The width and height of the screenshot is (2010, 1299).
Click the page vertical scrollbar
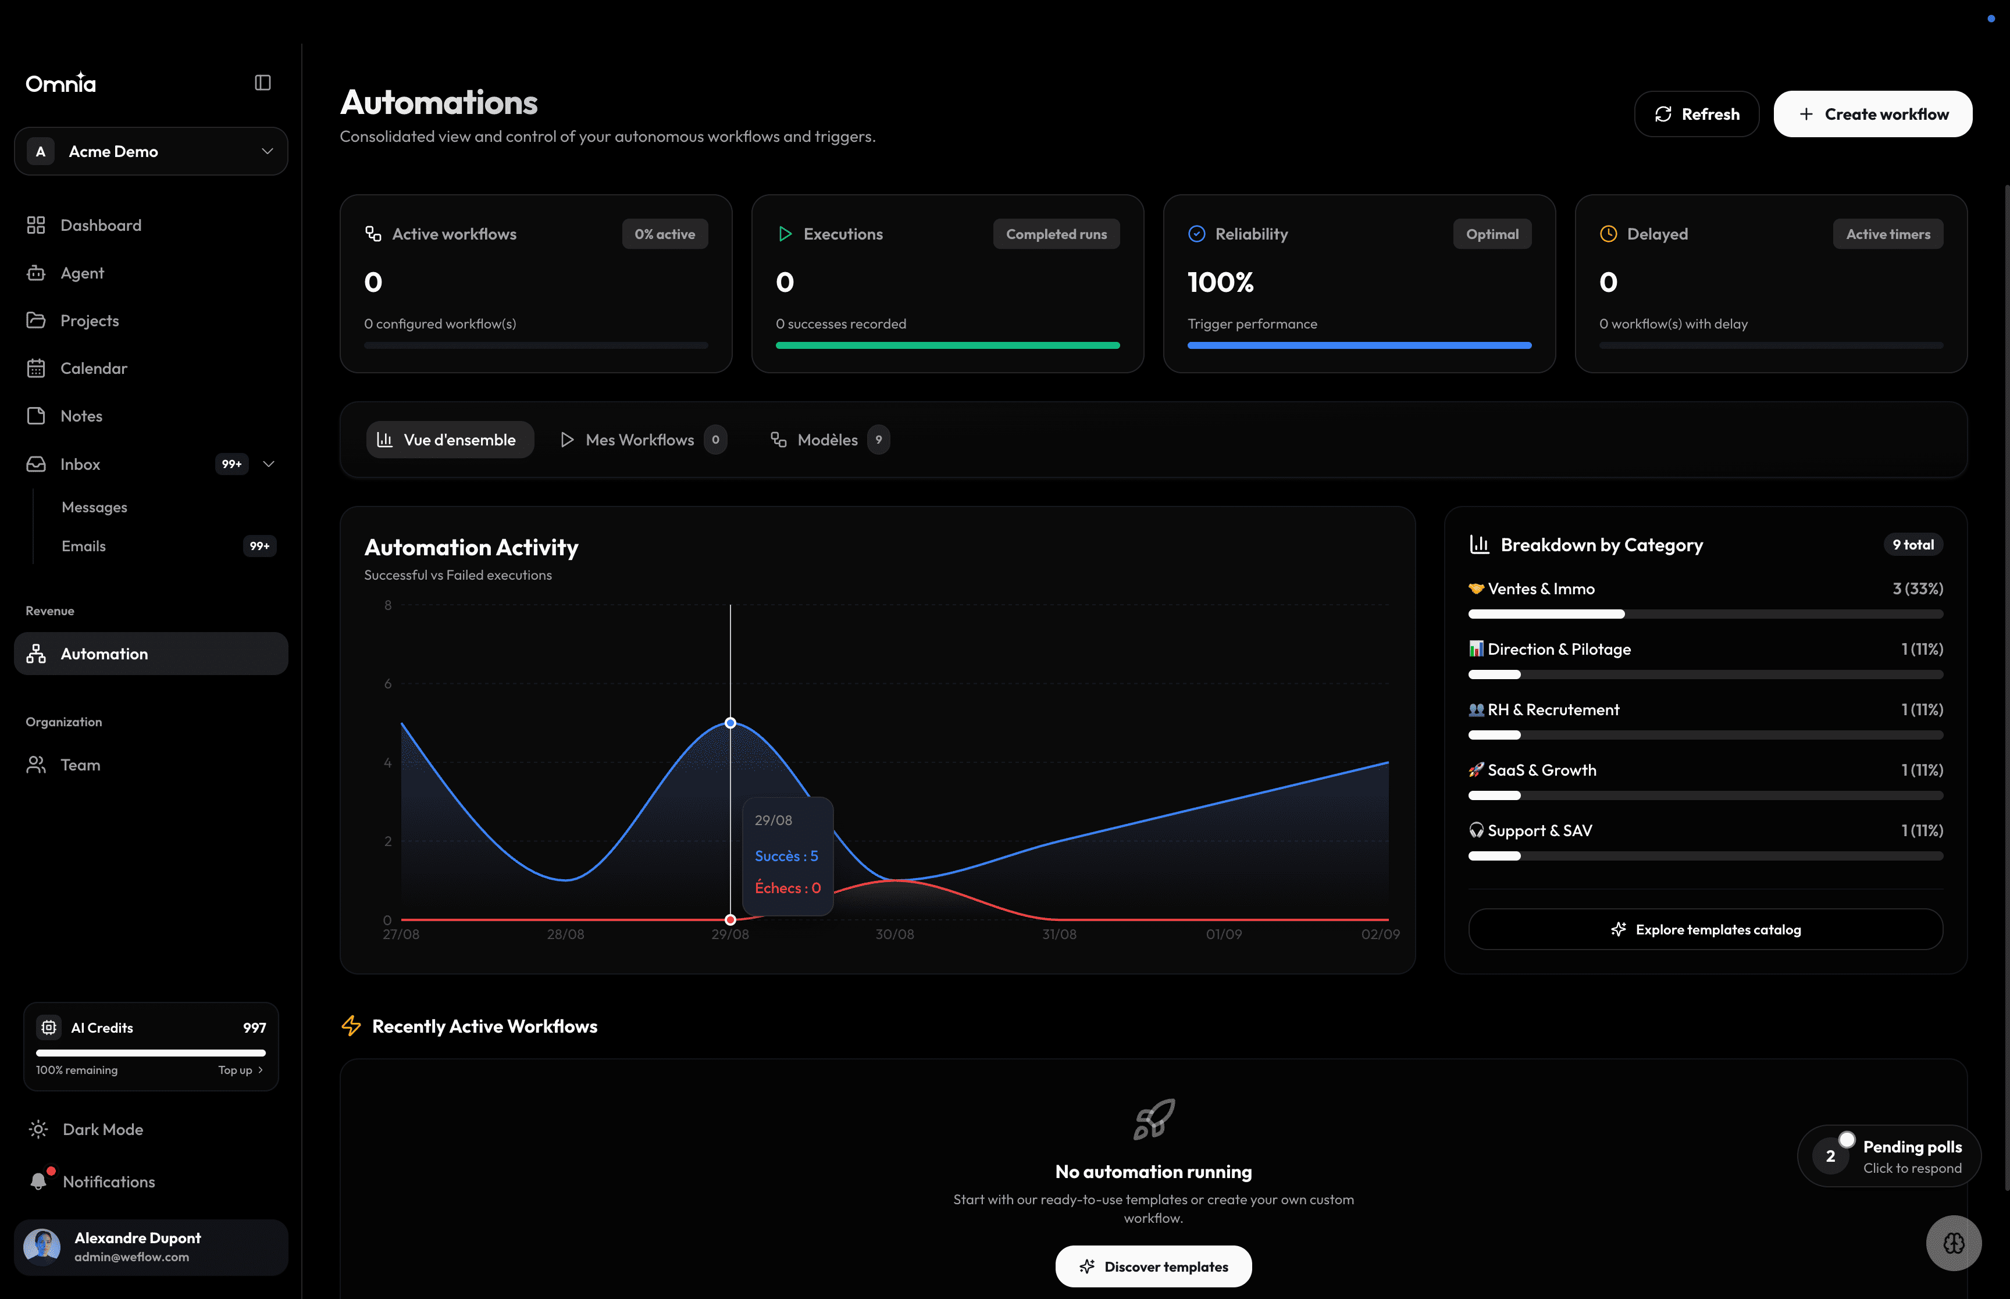pyautogui.click(x=2006, y=687)
